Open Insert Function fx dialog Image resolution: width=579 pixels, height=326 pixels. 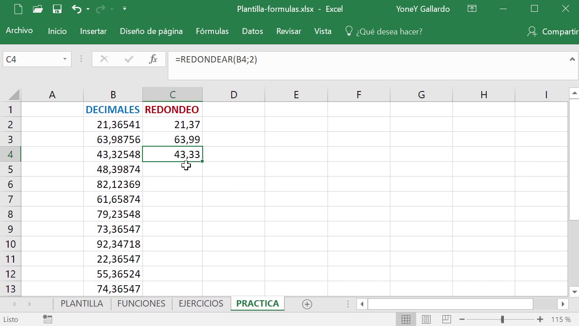click(x=153, y=59)
